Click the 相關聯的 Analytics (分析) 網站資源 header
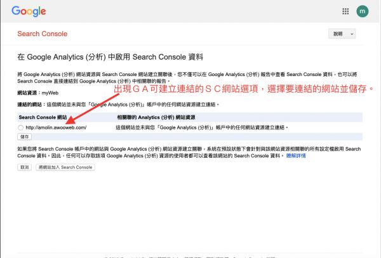The height and width of the screenshot is (258, 381). point(156,117)
